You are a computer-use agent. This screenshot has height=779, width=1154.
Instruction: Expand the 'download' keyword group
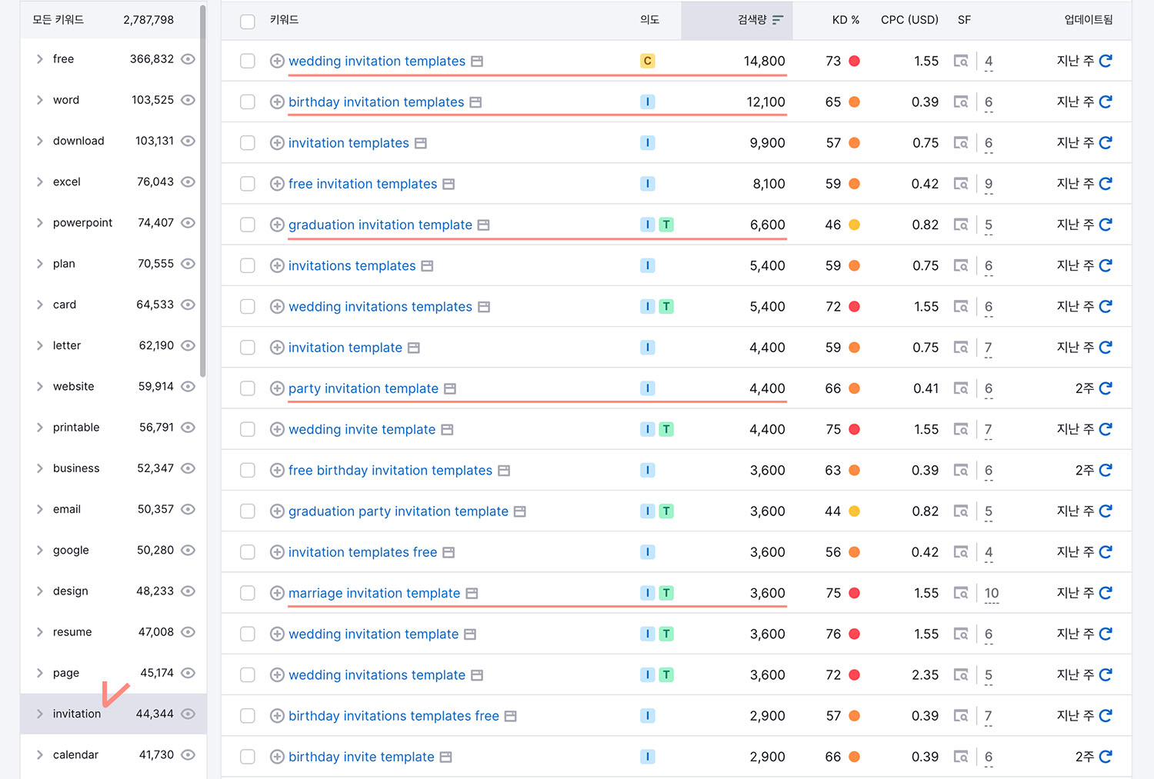pos(39,141)
